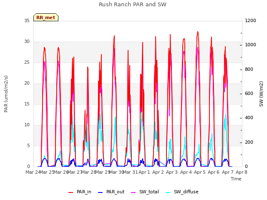Click the Apr 4 date tick label
Screen dimensions: 267x200
click(x=186, y=172)
